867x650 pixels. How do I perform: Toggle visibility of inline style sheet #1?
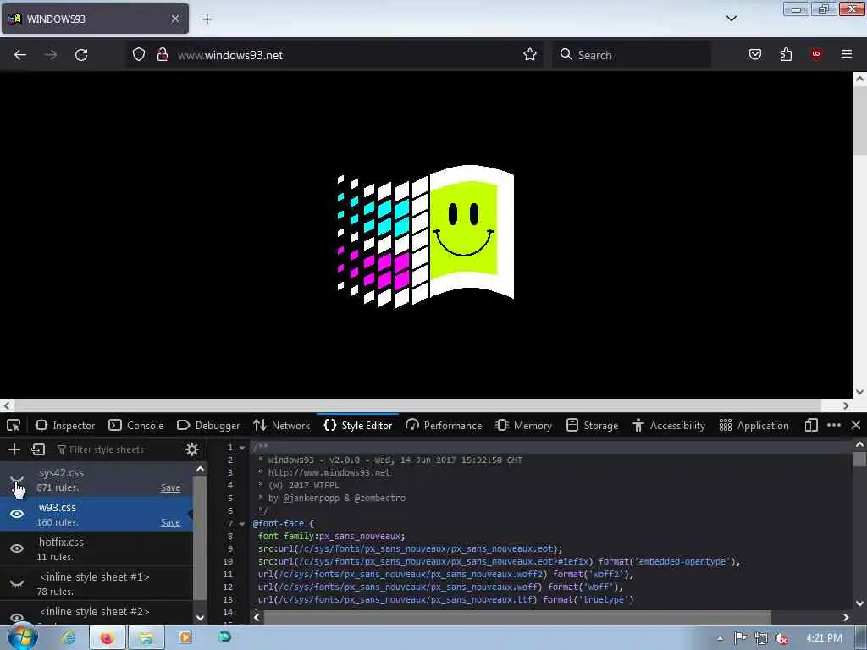[x=17, y=583]
